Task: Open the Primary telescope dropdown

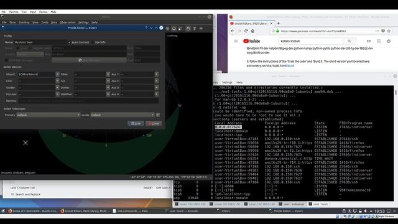Action: [x=49, y=115]
